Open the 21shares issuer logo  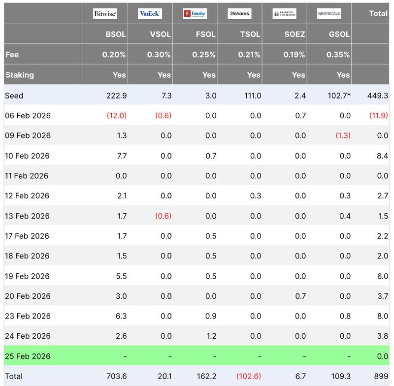[x=240, y=13]
